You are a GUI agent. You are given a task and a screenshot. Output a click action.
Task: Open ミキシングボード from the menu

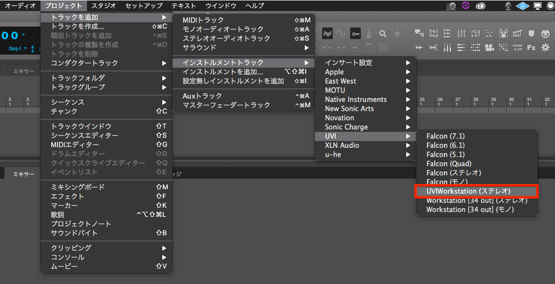pyautogui.click(x=107, y=187)
